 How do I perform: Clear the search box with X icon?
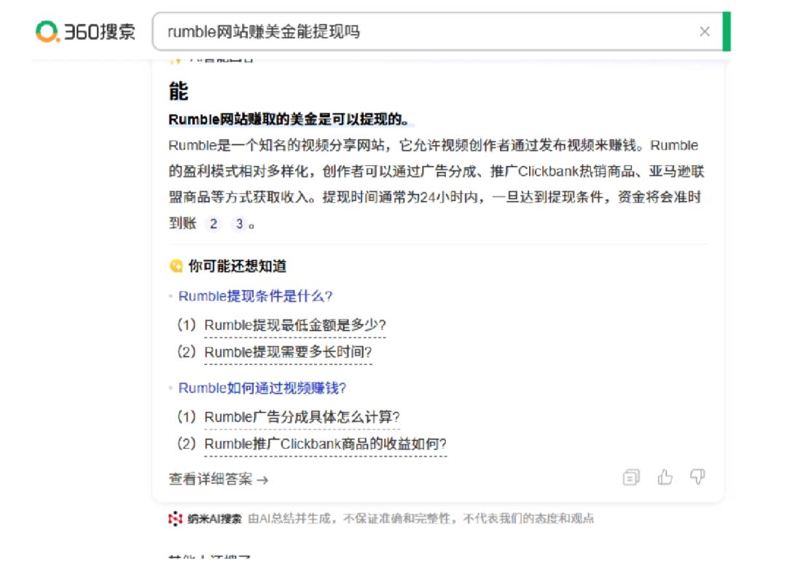pyautogui.click(x=704, y=31)
